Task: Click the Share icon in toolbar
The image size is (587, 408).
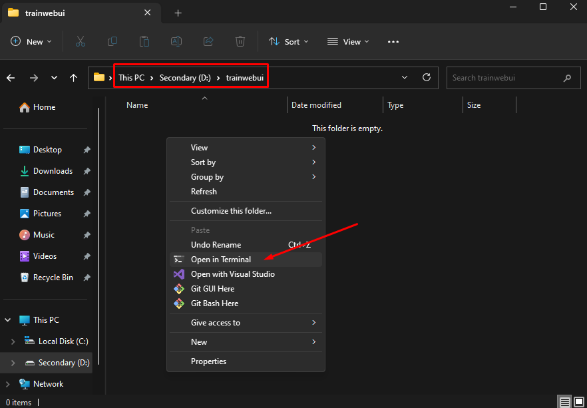Action: [208, 41]
